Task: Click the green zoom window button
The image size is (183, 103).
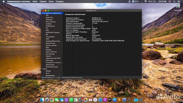Action: click(x=48, y=11)
